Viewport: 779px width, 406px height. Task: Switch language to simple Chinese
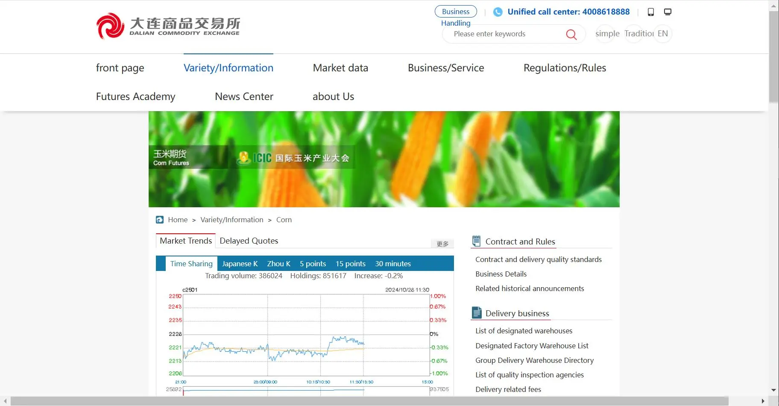607,34
